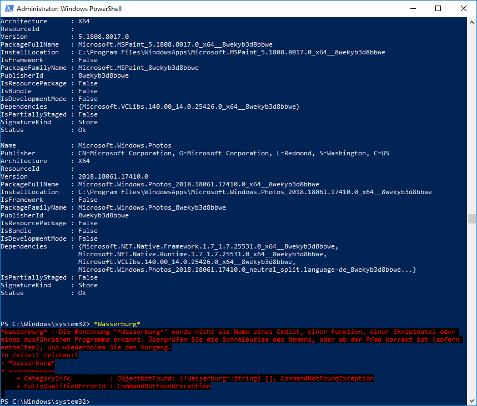Click the PowerShell icon in title bar

pos(9,8)
